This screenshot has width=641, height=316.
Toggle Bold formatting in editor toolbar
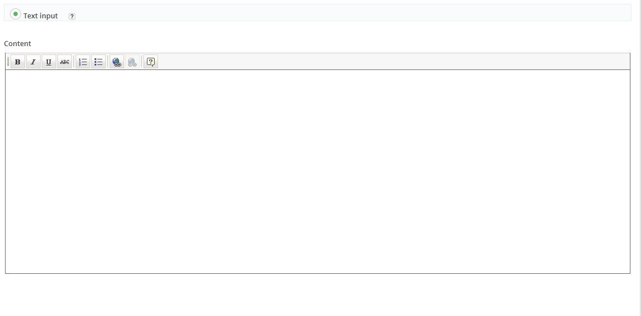[18, 62]
